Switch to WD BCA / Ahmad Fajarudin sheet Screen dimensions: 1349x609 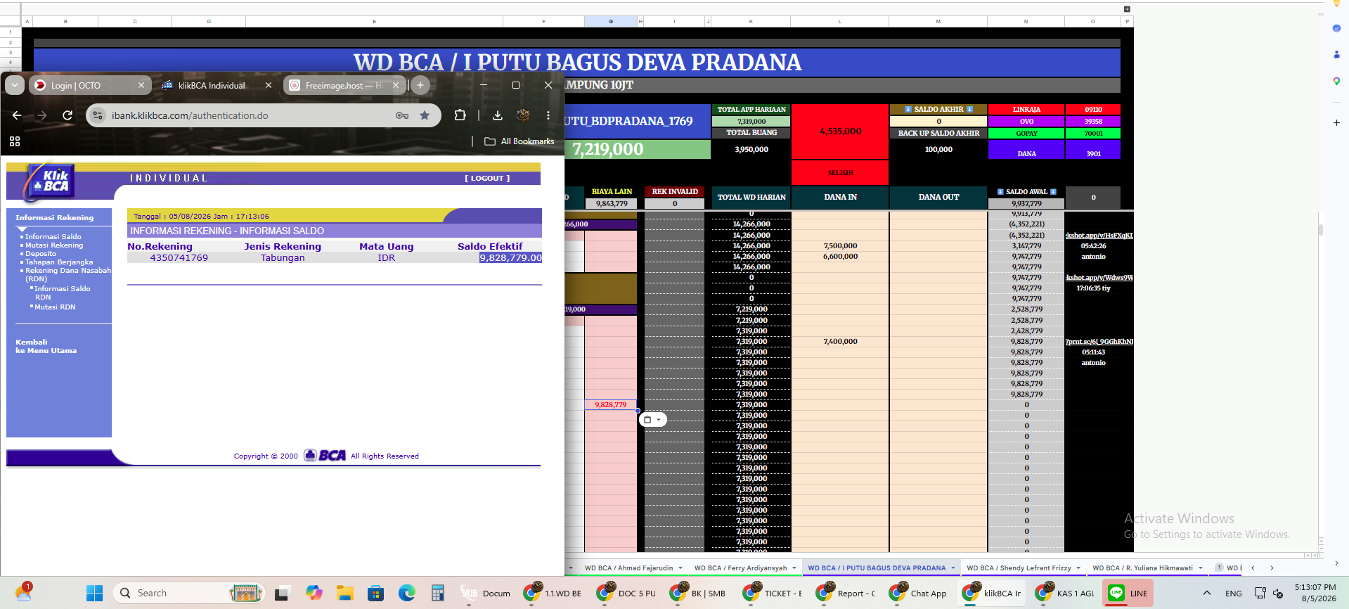click(x=628, y=568)
